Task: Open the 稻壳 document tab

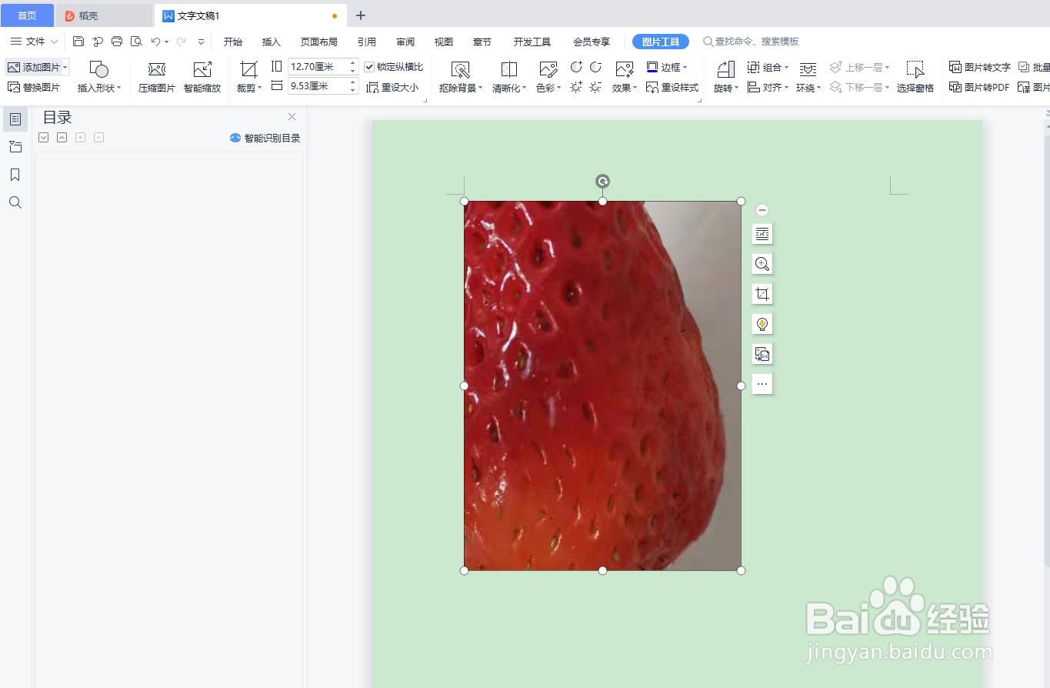Action: click(104, 15)
